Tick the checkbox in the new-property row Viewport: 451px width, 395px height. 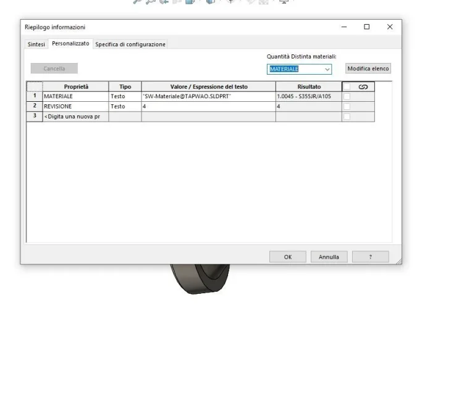[347, 117]
